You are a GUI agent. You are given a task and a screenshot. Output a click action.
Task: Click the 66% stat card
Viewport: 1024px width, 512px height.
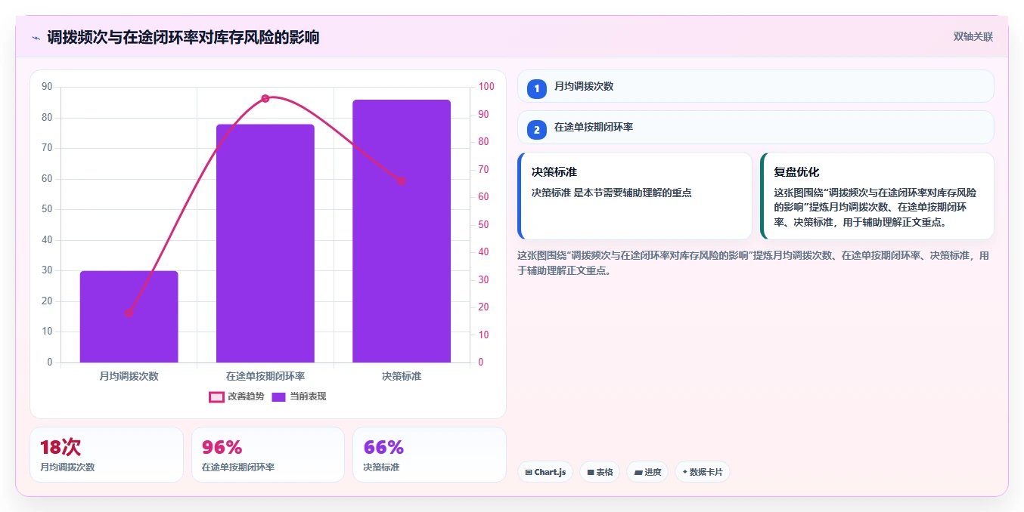click(430, 455)
